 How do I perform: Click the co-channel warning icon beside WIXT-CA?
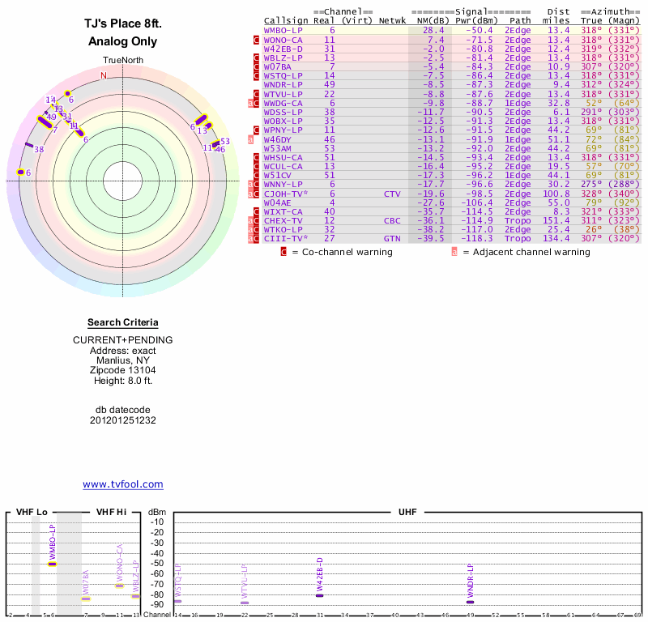257,211
